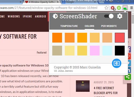Open ScreenShader settings gear
This screenshot has height=97, width=134.
[120, 16]
